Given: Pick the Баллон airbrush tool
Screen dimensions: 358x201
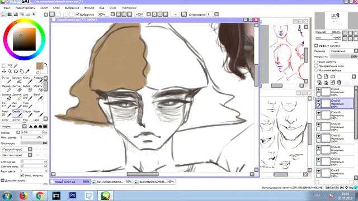Looking at the screenshot, I should pyautogui.click(x=17, y=80).
